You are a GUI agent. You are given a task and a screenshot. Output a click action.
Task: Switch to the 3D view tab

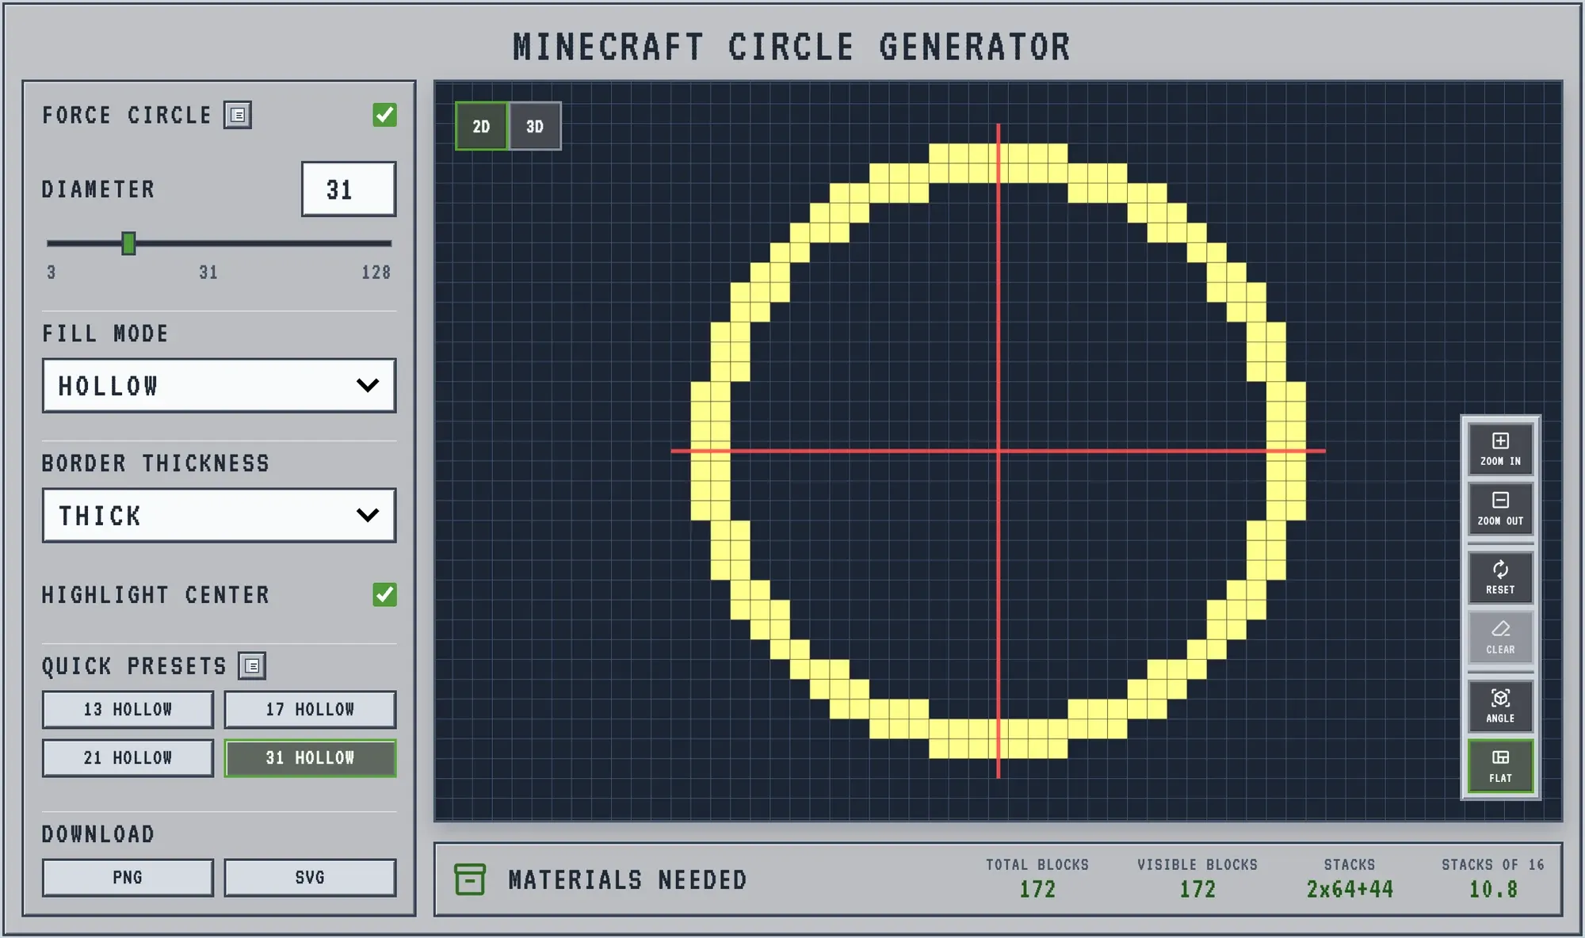click(x=535, y=126)
